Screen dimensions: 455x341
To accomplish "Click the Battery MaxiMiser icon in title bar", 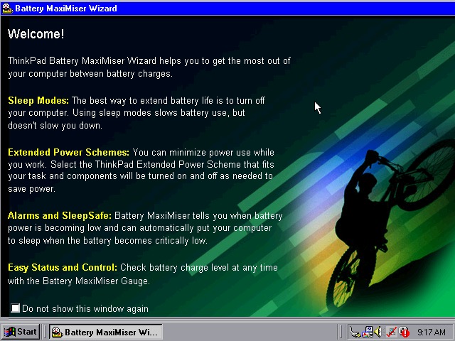I will click(6, 9).
